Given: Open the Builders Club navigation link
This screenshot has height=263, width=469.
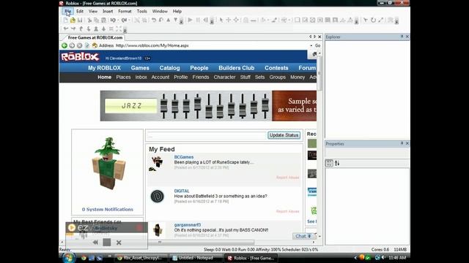Looking at the screenshot, I should click(236, 68).
